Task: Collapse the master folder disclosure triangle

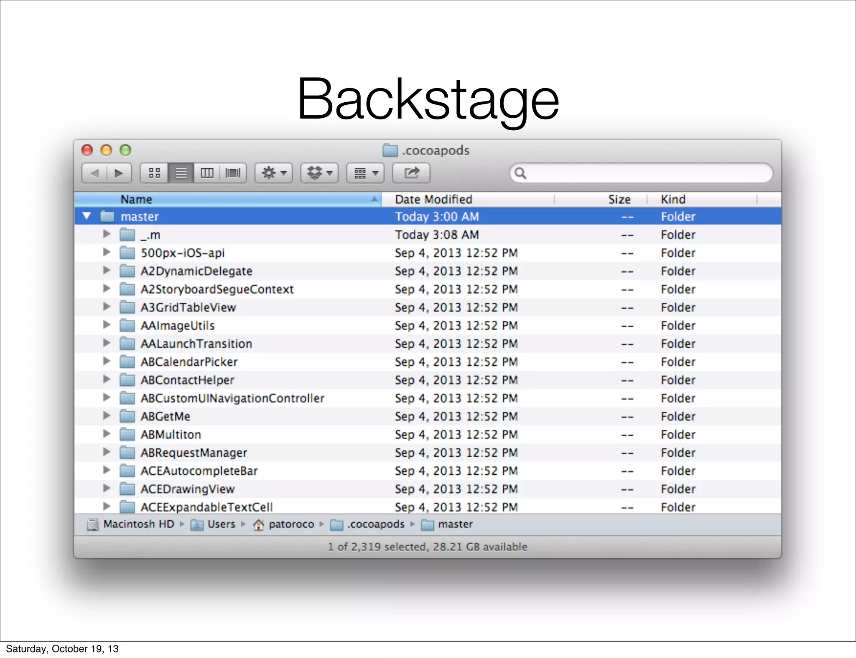Action: click(x=87, y=216)
